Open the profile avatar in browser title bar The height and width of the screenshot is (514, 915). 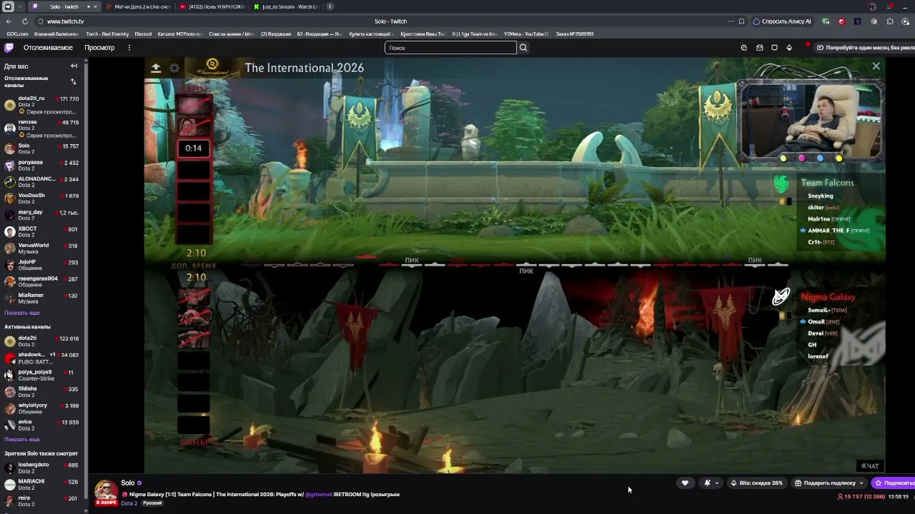pos(872,6)
